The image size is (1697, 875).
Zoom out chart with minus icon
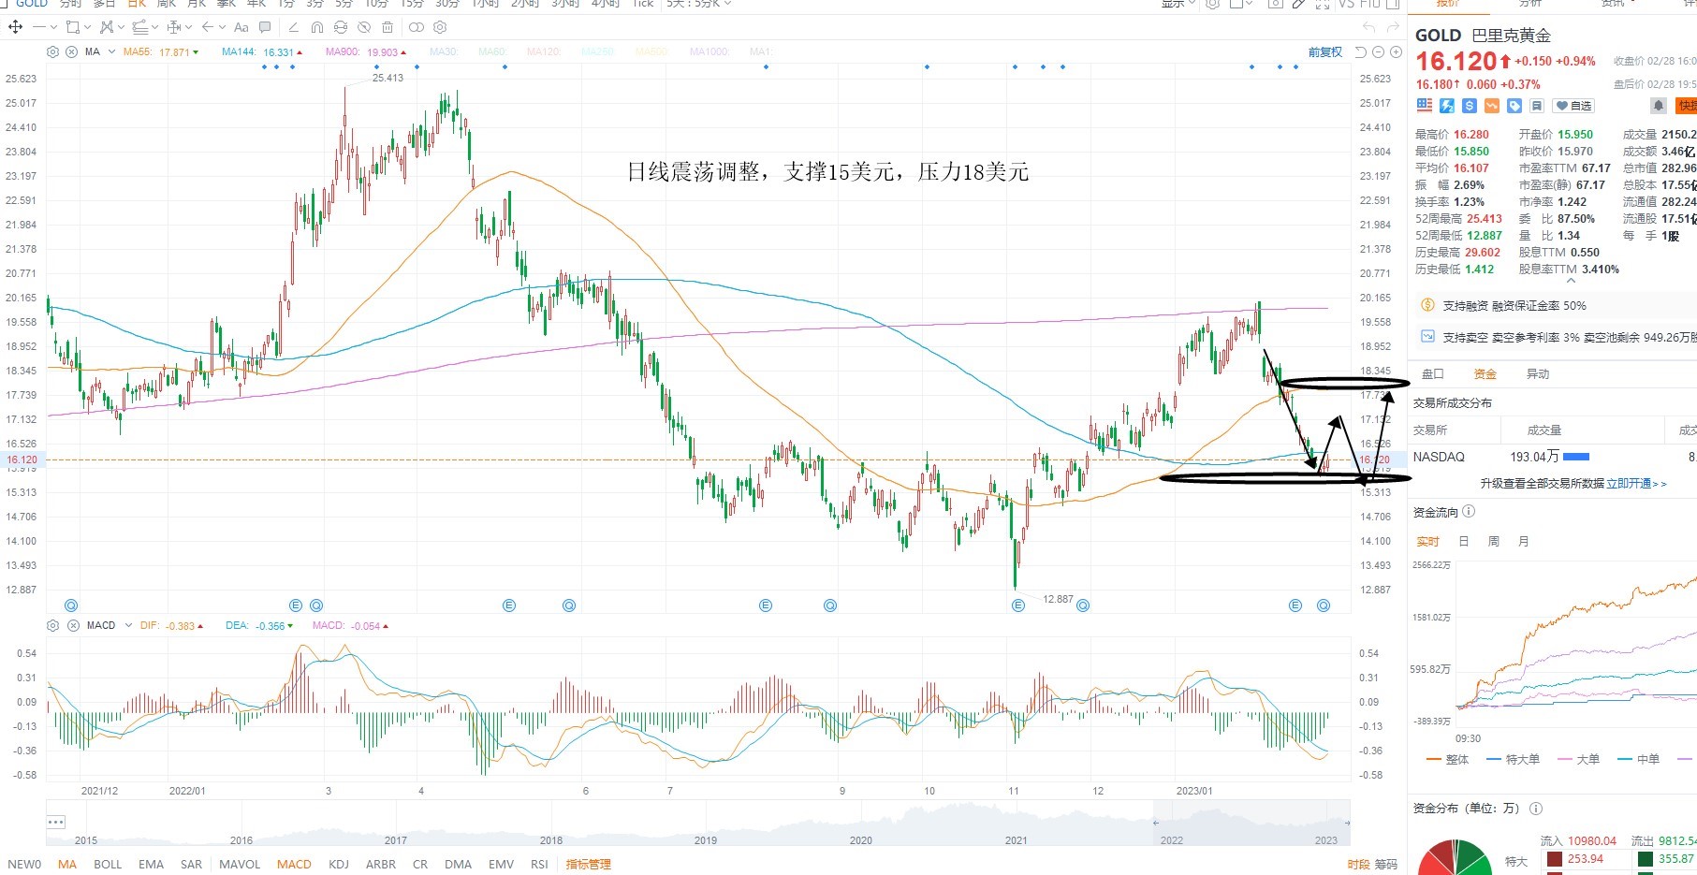[1378, 51]
